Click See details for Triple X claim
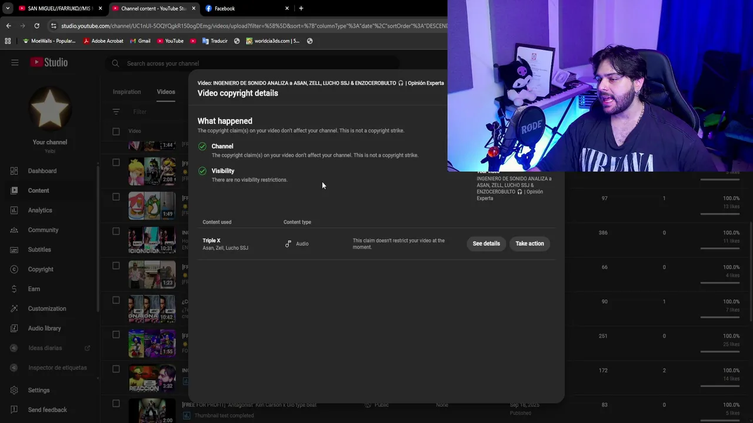The image size is (753, 423). (x=486, y=244)
